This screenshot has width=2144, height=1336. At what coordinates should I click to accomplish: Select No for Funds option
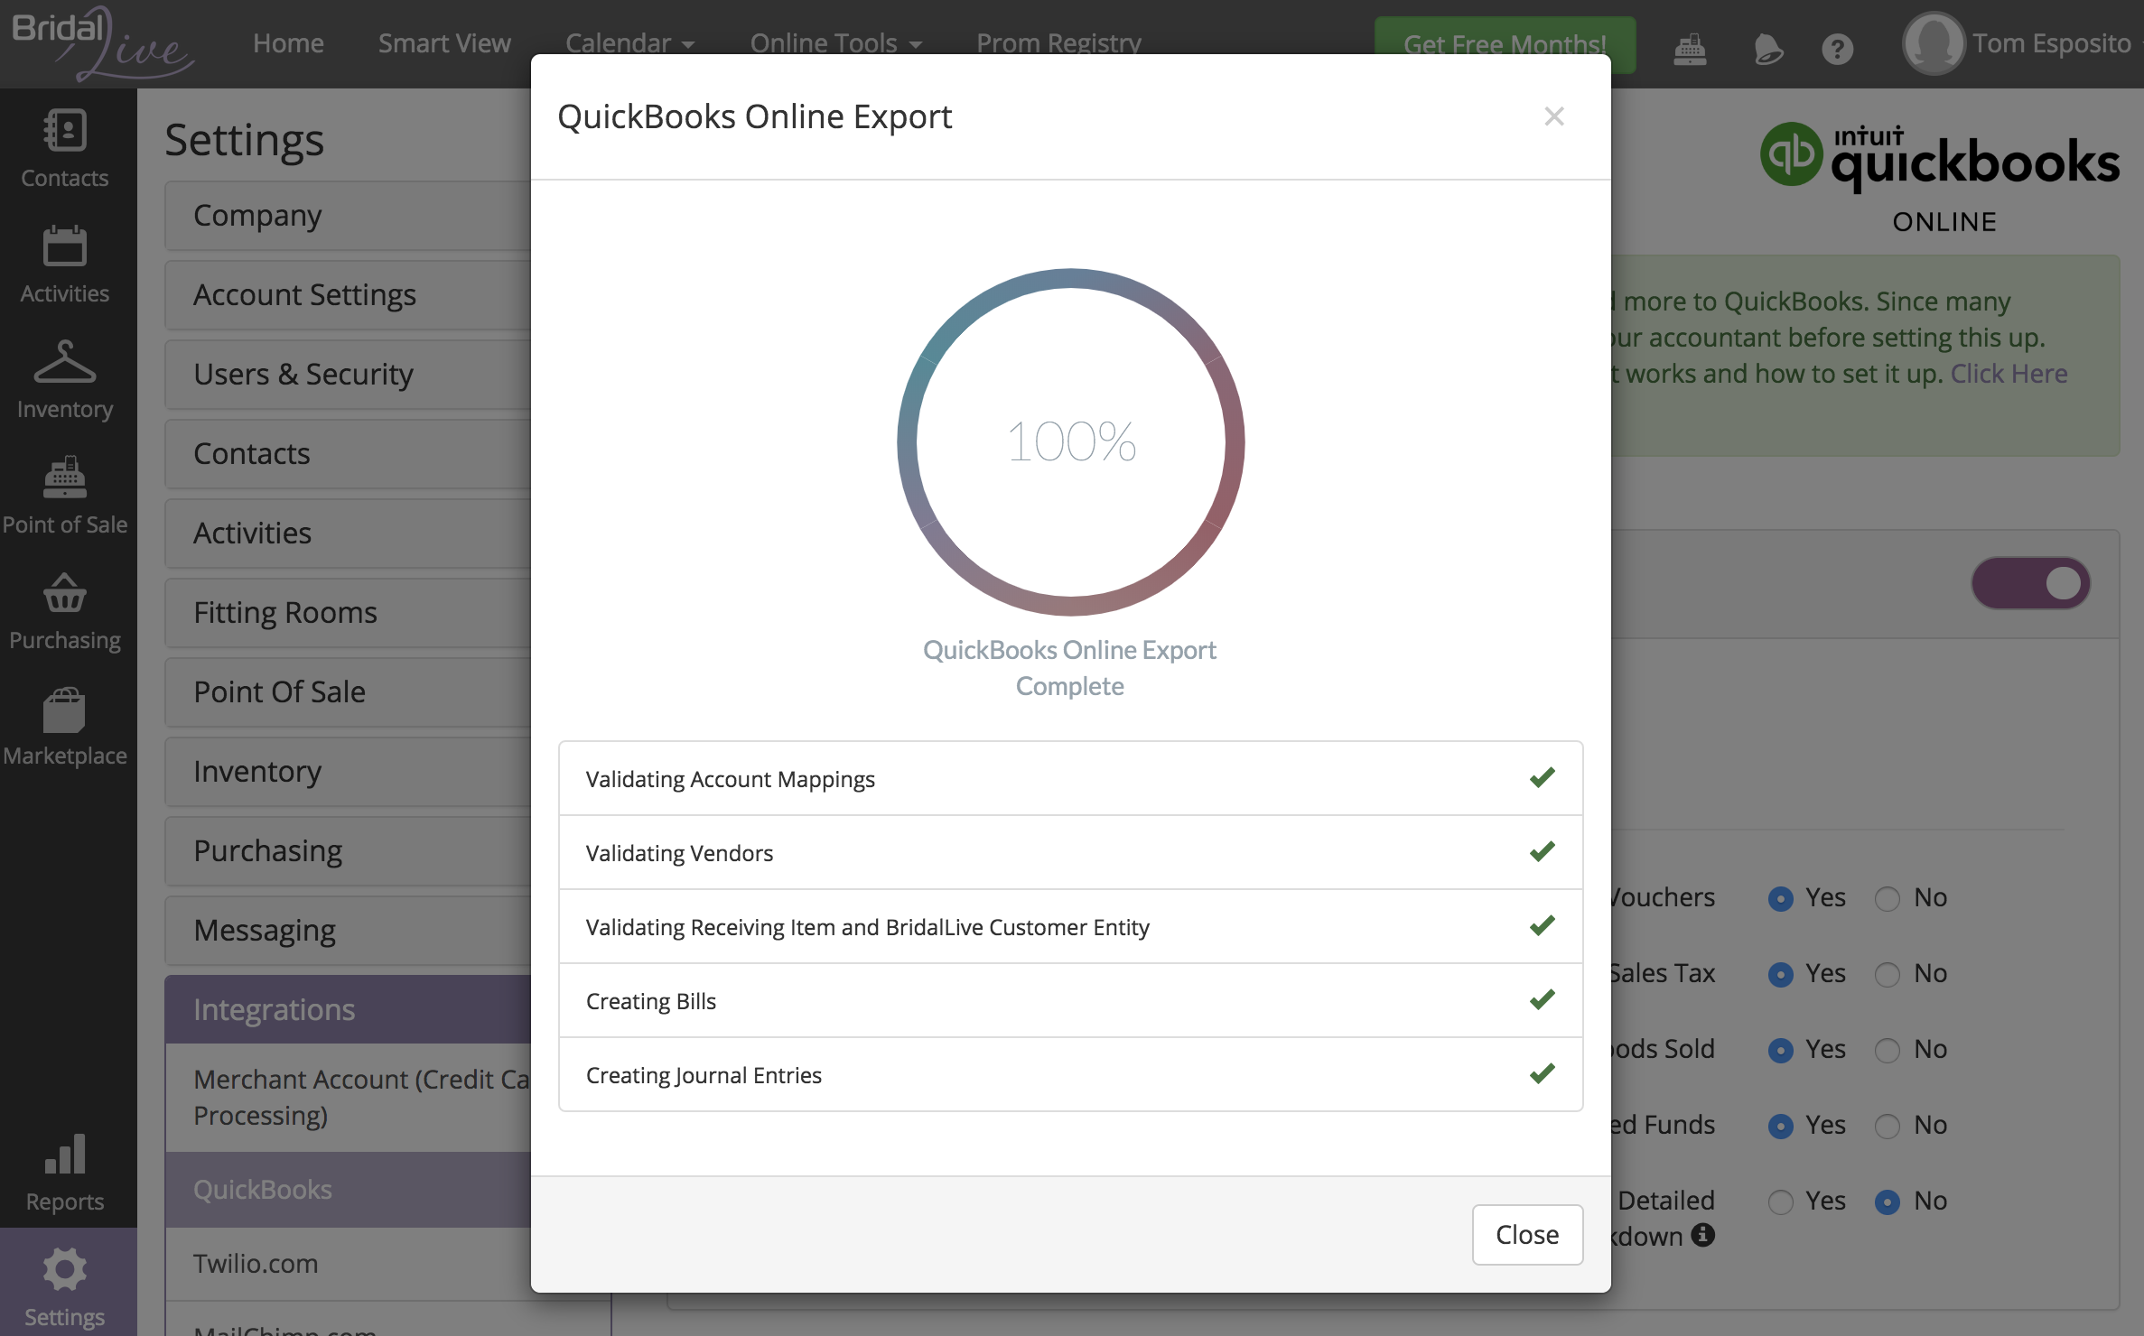[1888, 1126]
